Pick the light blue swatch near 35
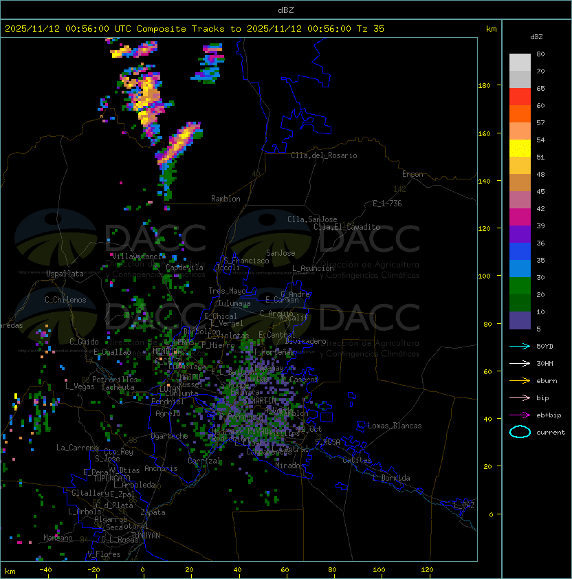The image size is (572, 579). (520, 268)
